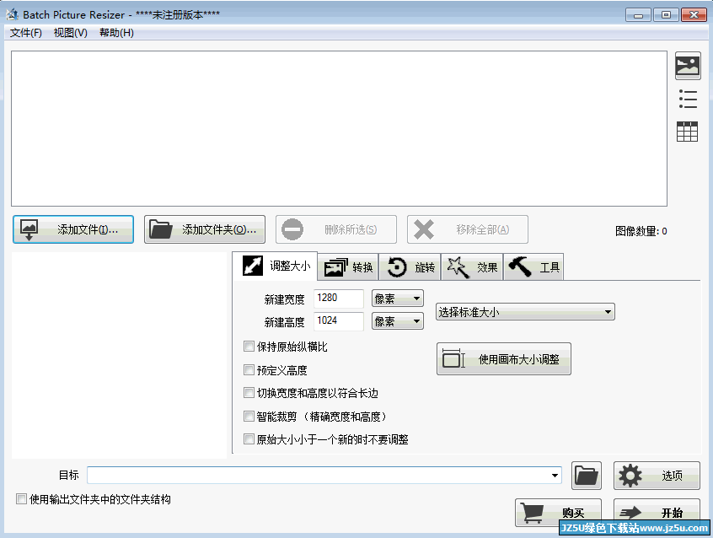The height and width of the screenshot is (538, 713).
Task: Close the Batch Picture Resizer window
Action: [x=694, y=15]
